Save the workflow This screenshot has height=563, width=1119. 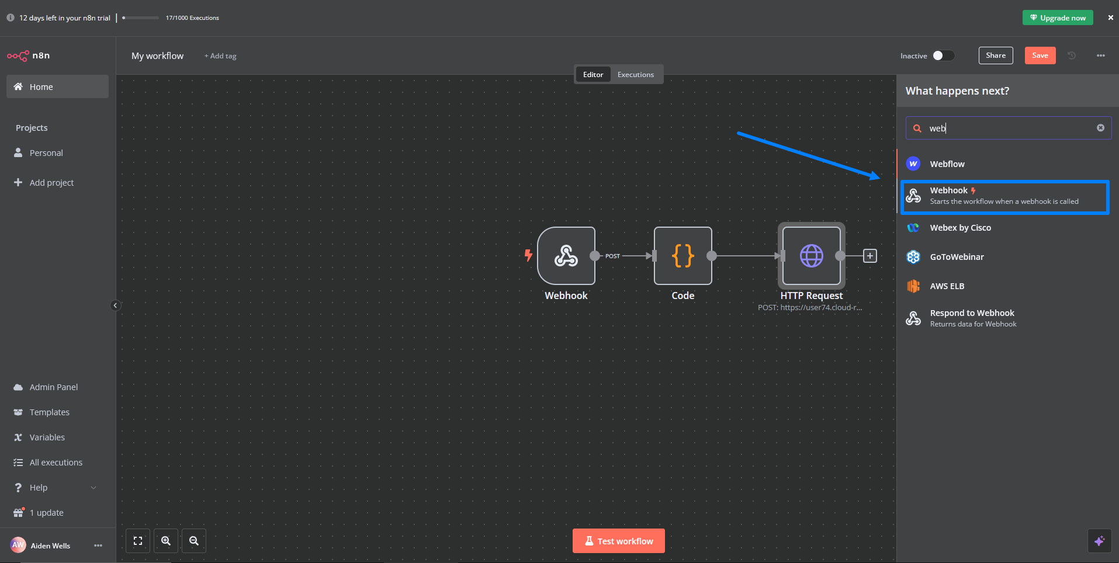pyautogui.click(x=1040, y=55)
